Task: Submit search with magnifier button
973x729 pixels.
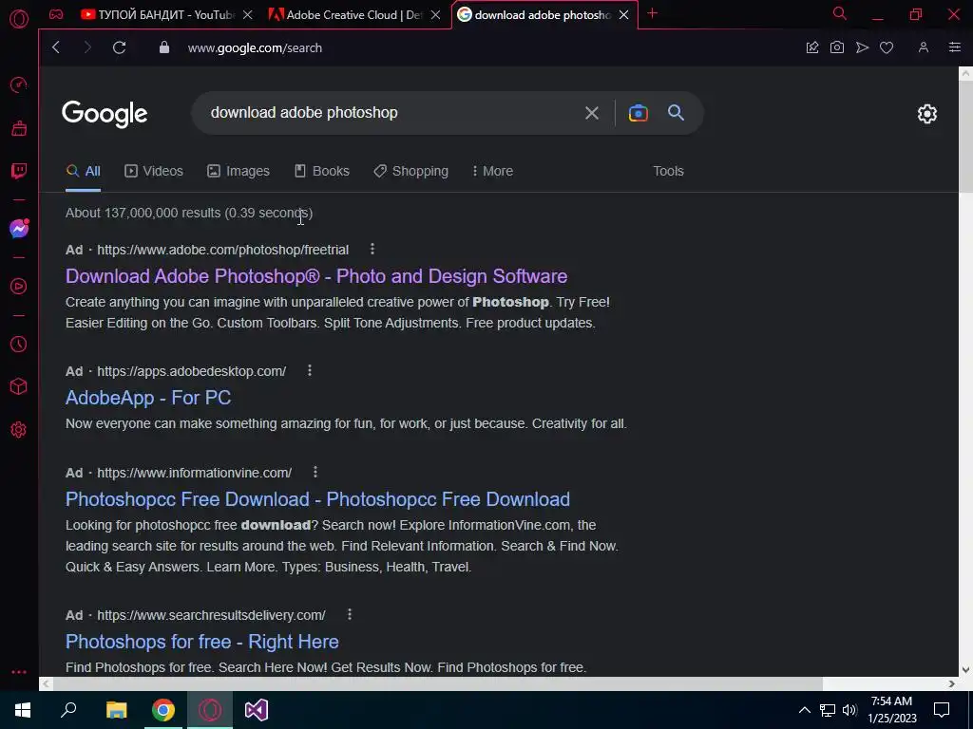Action: click(676, 113)
